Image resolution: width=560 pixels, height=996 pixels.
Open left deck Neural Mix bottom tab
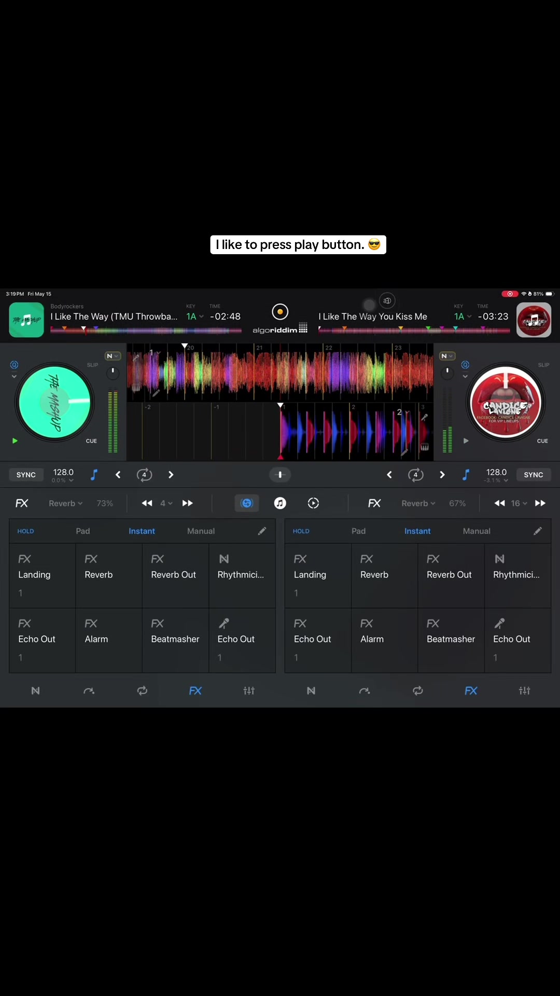(35, 691)
